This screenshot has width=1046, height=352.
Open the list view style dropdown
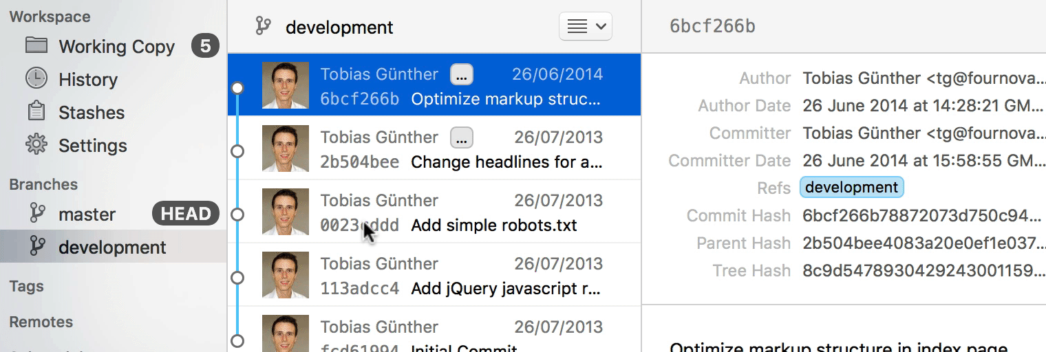(586, 27)
